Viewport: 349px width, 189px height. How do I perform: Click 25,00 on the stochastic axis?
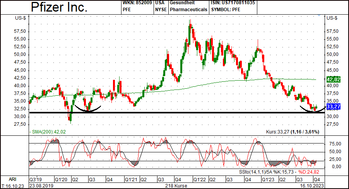[x=335, y=159]
